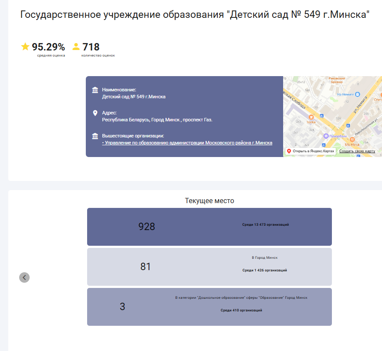Click the 718 ratings count value
This screenshot has width=382, height=351.
91,47
